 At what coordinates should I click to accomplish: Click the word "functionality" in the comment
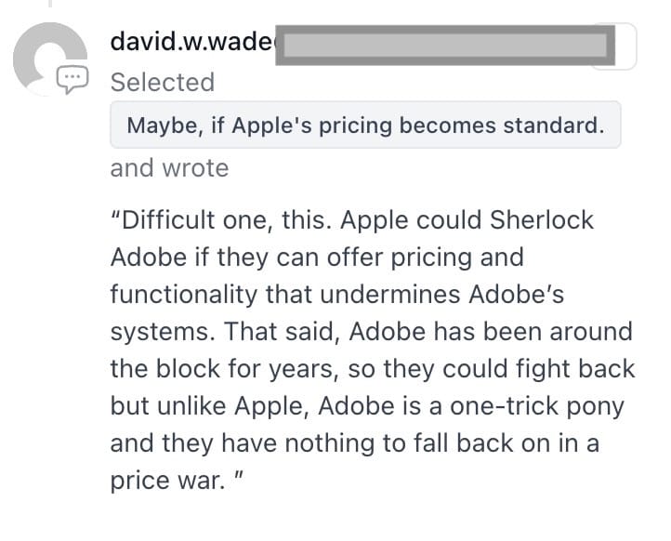pos(183,294)
